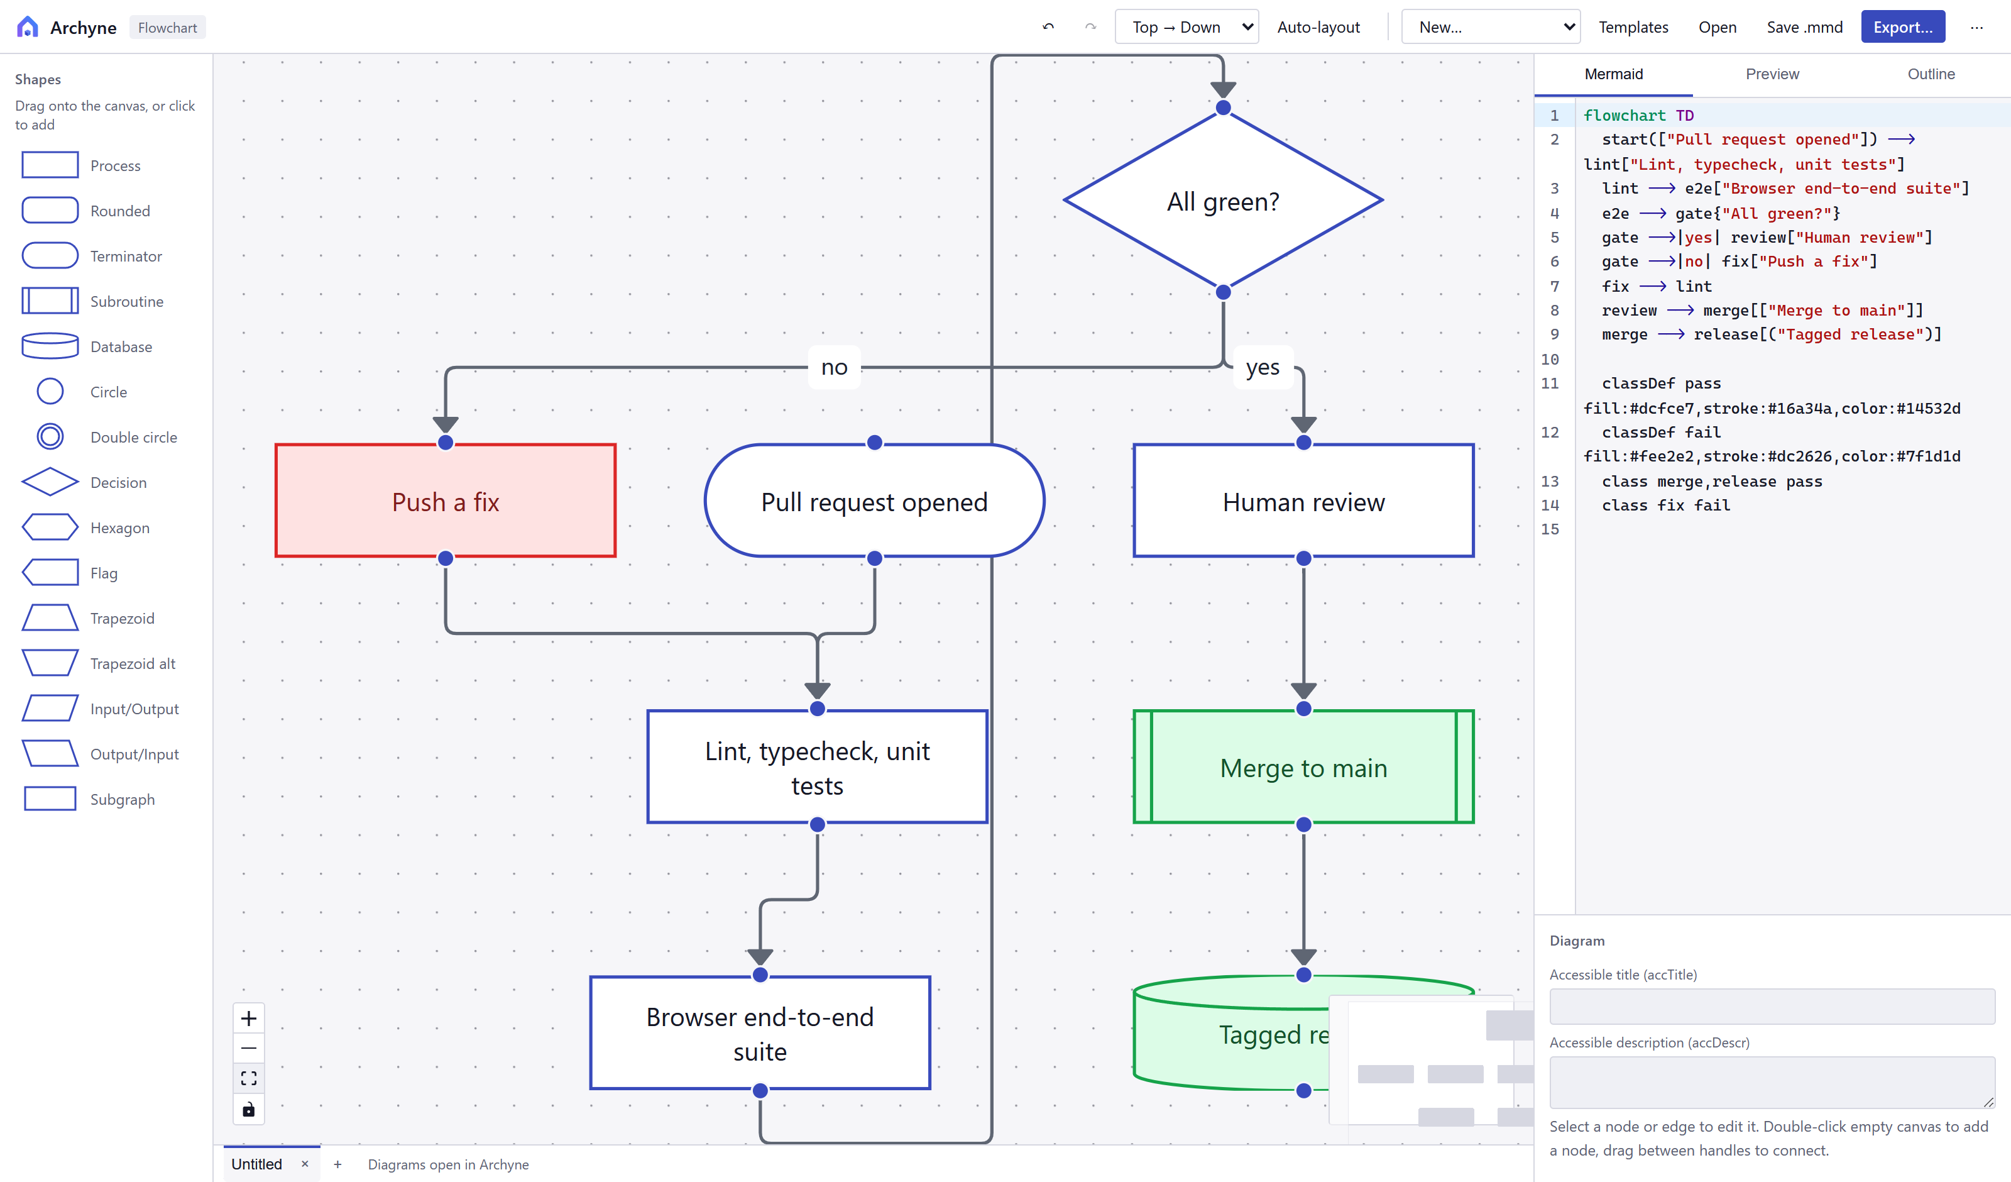Add an Output/Input shape

tap(106, 754)
